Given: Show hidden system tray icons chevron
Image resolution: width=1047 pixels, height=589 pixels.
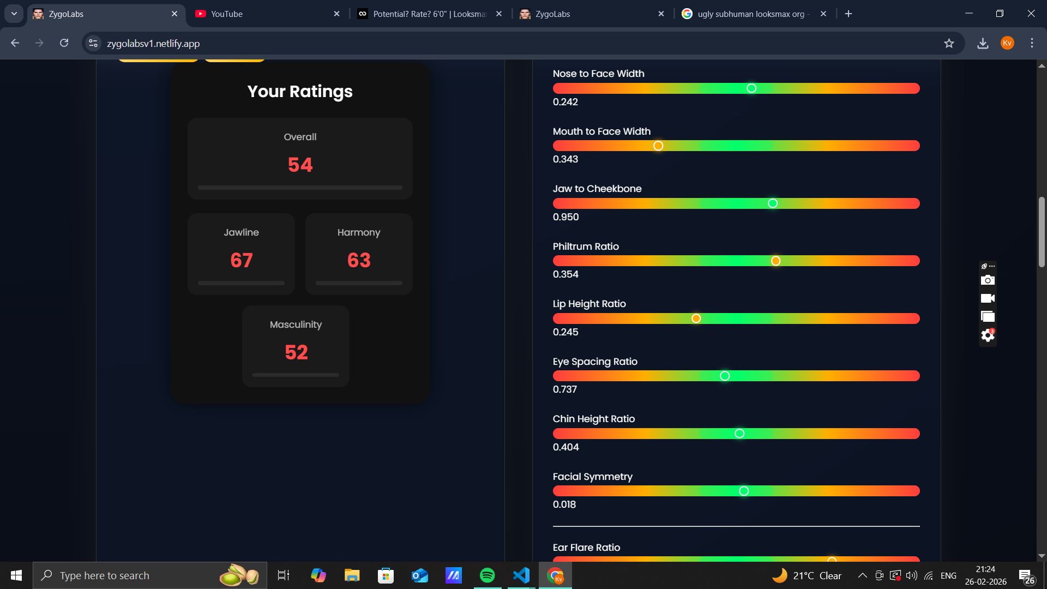Looking at the screenshot, I should [862, 575].
